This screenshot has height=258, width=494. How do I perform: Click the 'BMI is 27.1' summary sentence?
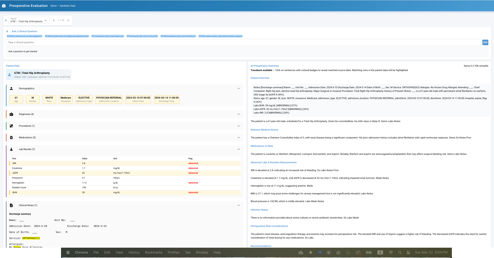click(x=305, y=194)
